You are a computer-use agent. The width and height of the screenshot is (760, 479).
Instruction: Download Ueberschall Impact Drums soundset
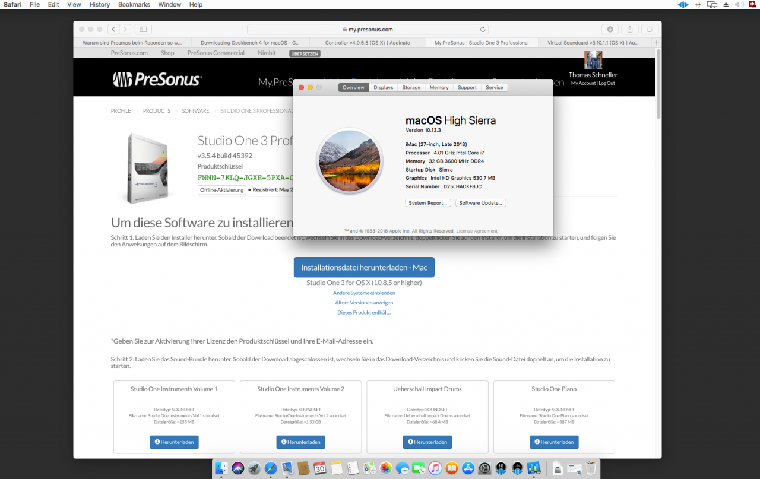tap(427, 442)
